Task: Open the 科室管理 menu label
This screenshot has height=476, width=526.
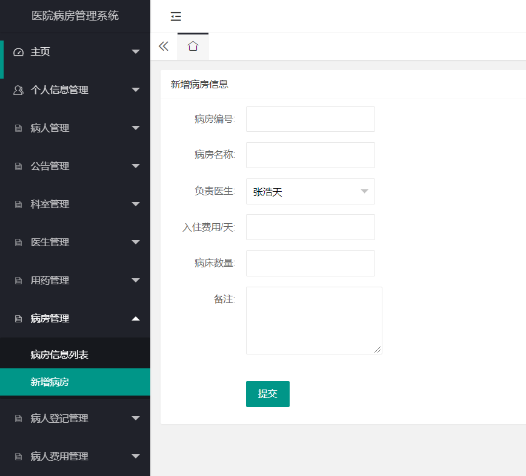Action: point(50,204)
